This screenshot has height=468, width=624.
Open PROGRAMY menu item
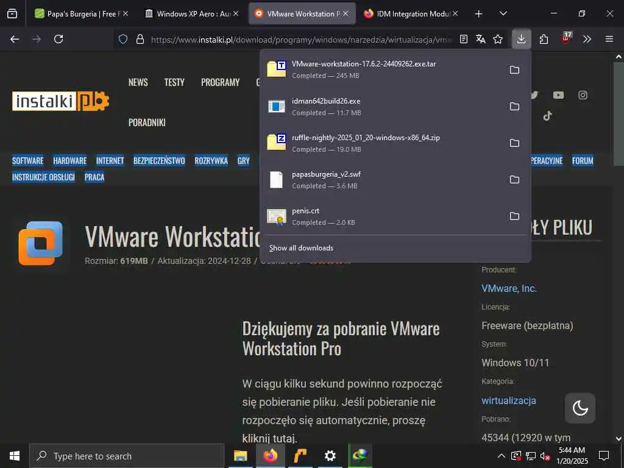point(220,82)
